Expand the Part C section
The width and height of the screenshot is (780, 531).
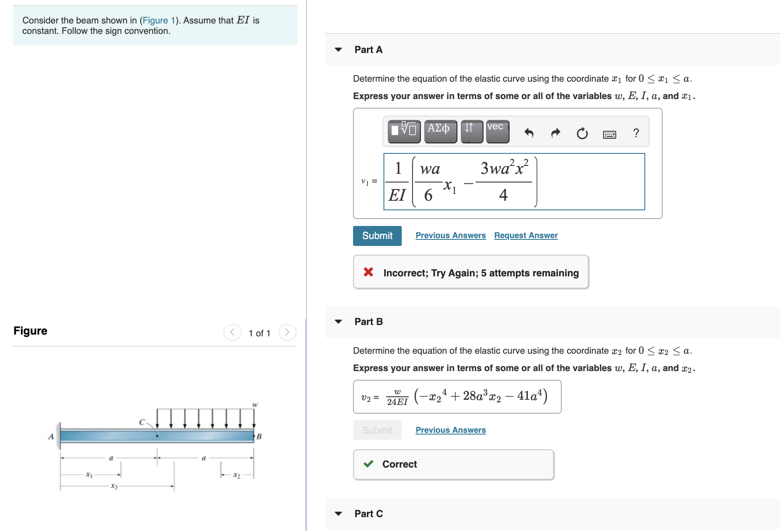339,514
